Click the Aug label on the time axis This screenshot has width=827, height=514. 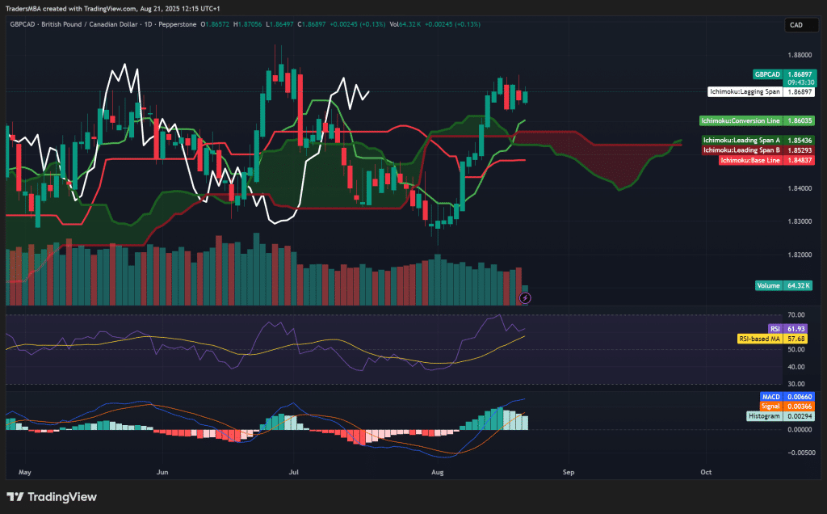[x=437, y=472]
